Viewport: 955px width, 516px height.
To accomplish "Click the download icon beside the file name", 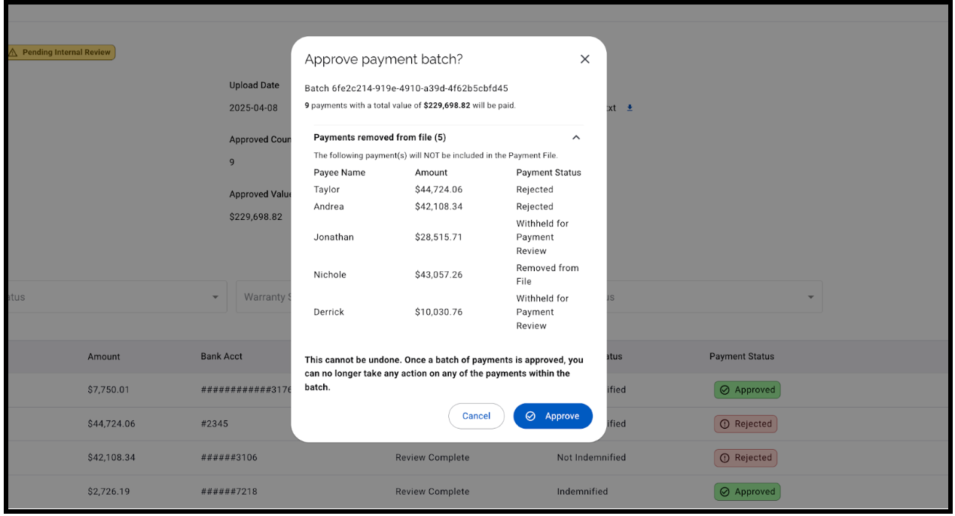I will [630, 108].
